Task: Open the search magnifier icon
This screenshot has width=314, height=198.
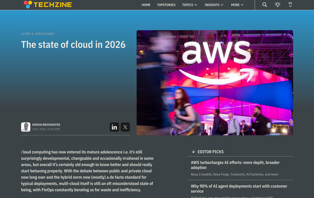Action: click(265, 5)
